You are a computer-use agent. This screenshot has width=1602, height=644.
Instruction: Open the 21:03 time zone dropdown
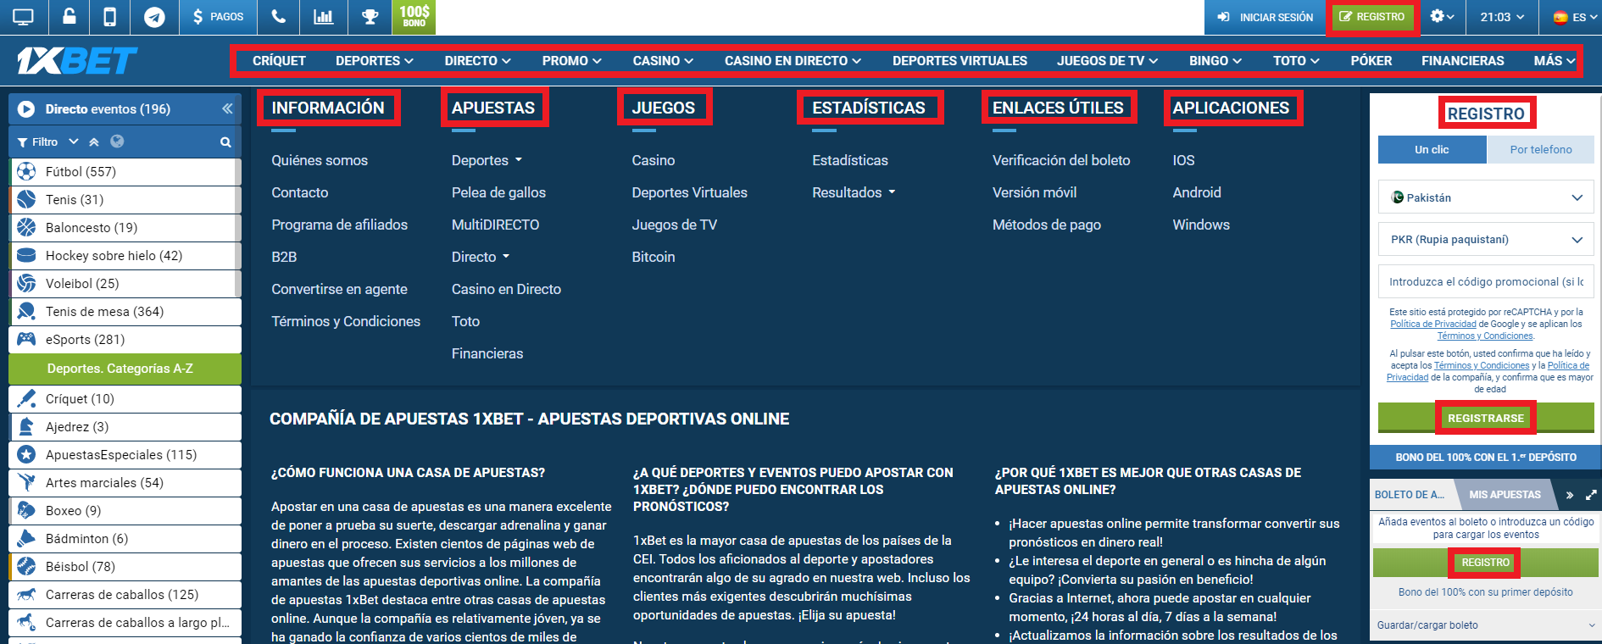point(1502,17)
